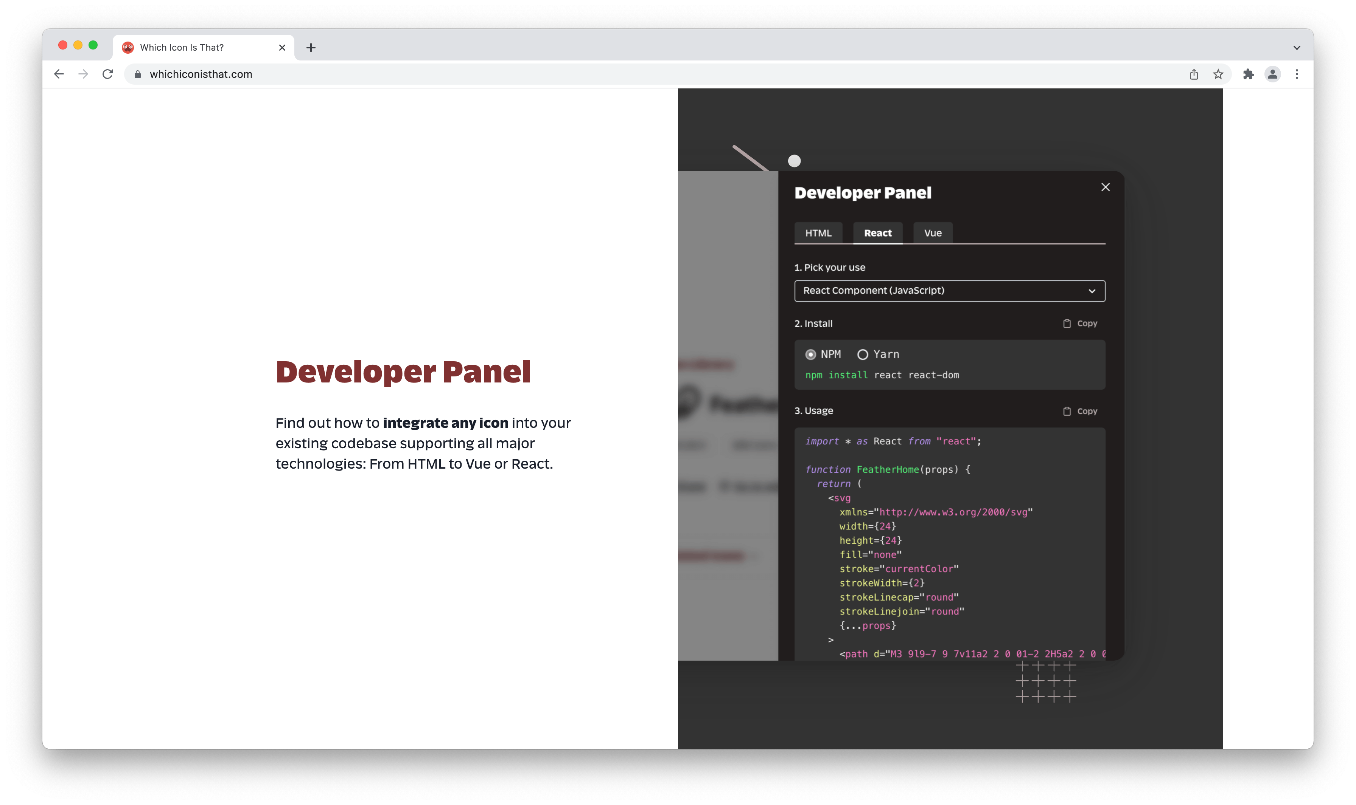Click the "3. Usage" label

(x=813, y=411)
